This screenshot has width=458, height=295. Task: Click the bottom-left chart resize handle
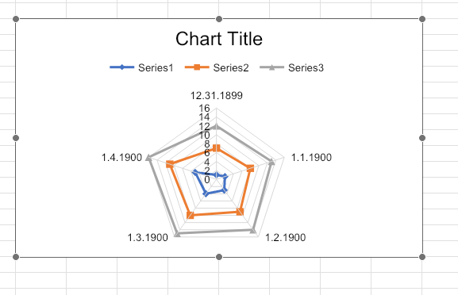16,257
